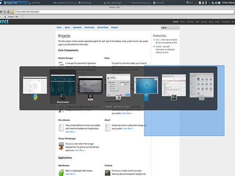The width and height of the screenshot is (235, 176).
Task: Open the English language dropdown
Action: click(170, 28)
